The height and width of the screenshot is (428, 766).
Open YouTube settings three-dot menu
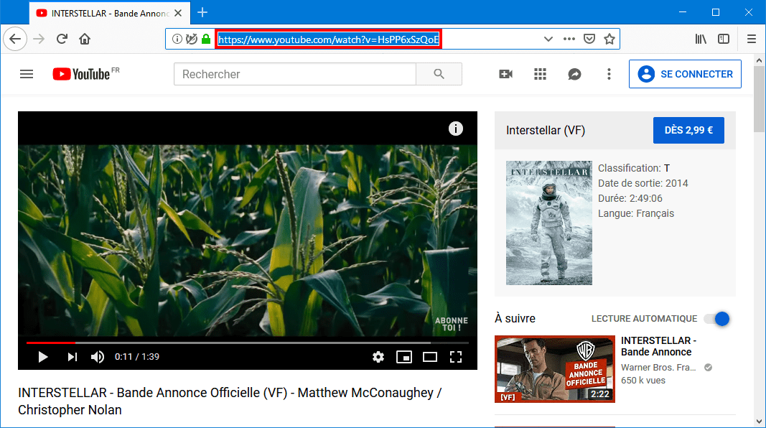609,74
